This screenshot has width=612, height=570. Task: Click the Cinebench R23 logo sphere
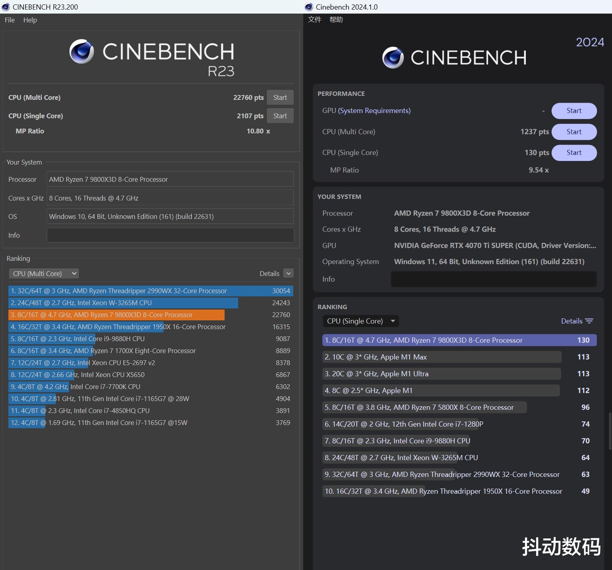(x=81, y=52)
